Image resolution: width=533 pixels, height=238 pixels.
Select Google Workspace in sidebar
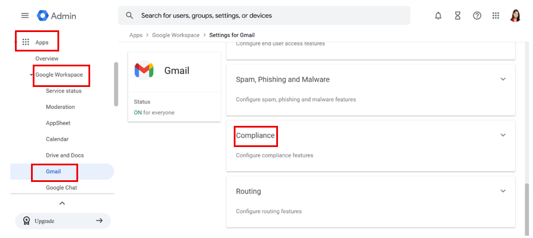coord(59,75)
